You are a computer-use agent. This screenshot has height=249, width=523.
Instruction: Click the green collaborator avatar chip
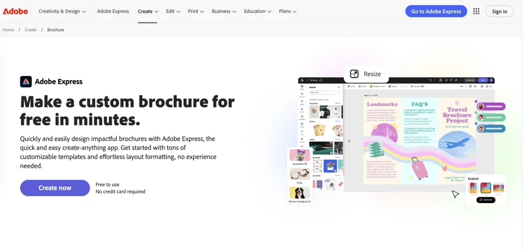coord(491,117)
